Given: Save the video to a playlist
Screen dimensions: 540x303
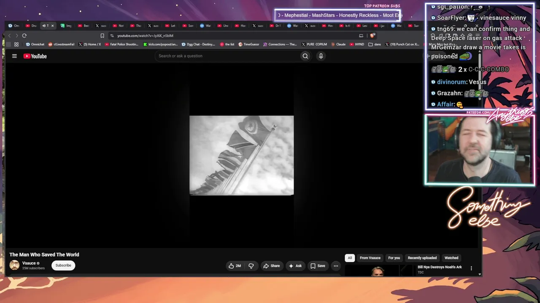Looking at the screenshot, I should tap(318, 266).
